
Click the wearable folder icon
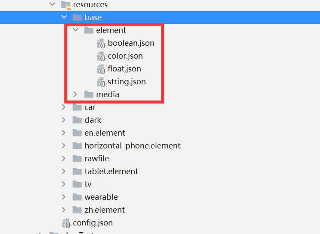tap(77, 197)
